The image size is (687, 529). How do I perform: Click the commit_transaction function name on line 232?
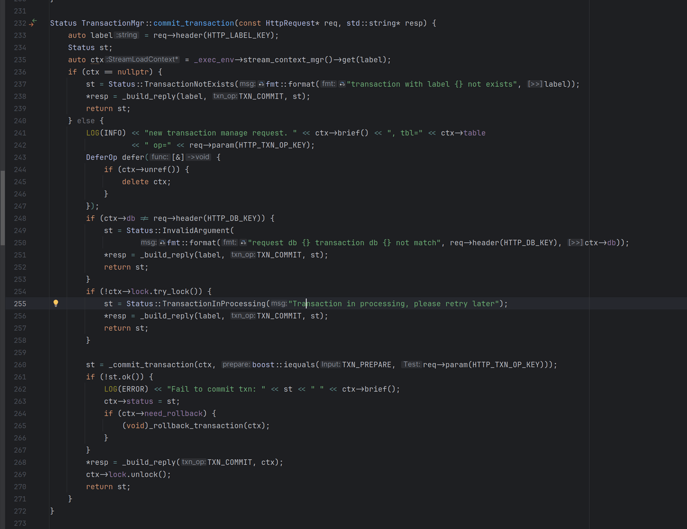click(x=193, y=23)
